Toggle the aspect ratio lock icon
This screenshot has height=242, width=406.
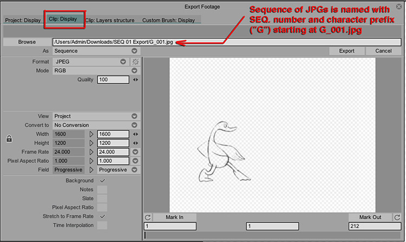tap(9, 139)
